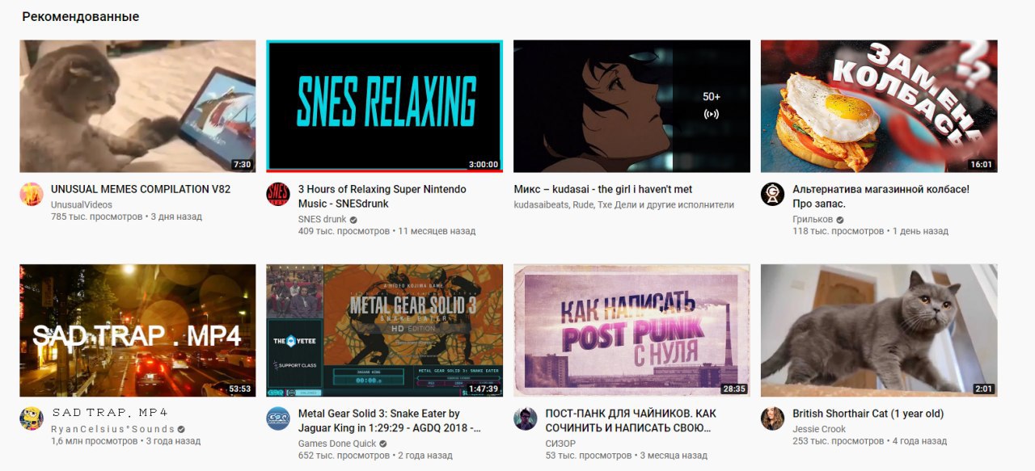The image size is (1035, 471).
Task: Open the British Shorthair Cat thumbnail
Action: [x=879, y=330]
